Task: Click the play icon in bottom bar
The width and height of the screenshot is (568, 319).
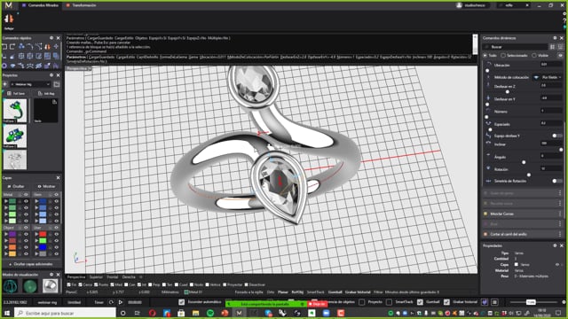Action: 121,302
